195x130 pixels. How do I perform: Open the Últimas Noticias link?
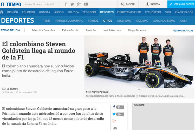183,31
